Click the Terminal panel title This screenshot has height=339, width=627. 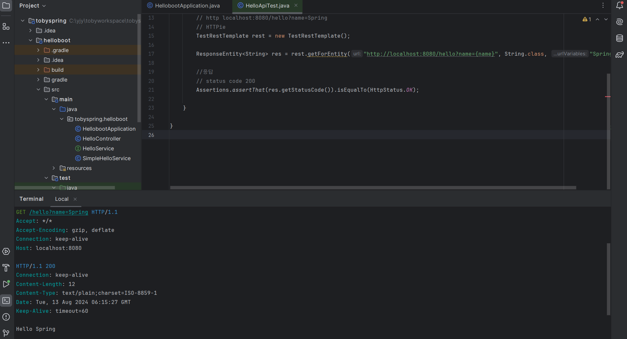(x=31, y=199)
